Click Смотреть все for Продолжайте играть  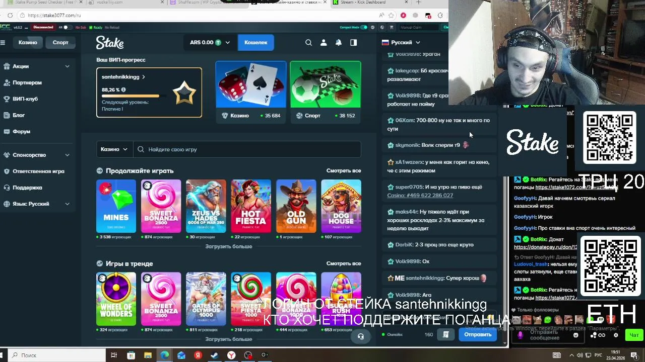coord(344,171)
